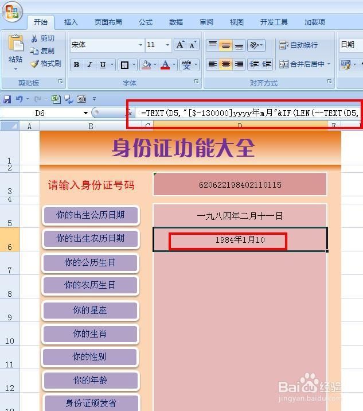Save workbook via quick access toolbar
Screen dimensions: 363x411
coord(7,99)
